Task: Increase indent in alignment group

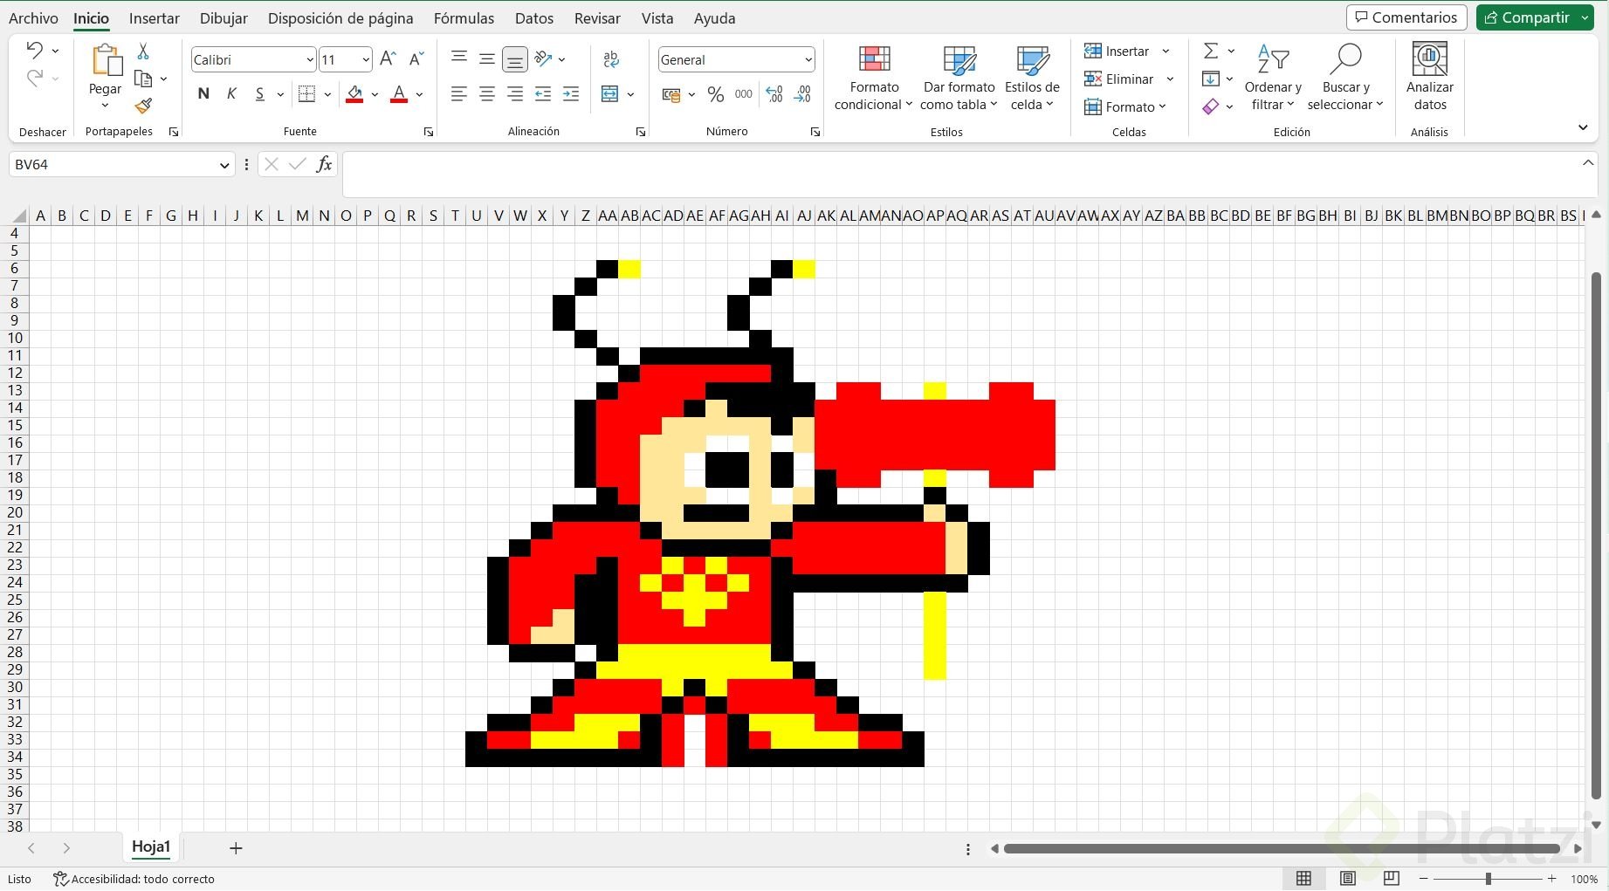Action: coord(571,93)
